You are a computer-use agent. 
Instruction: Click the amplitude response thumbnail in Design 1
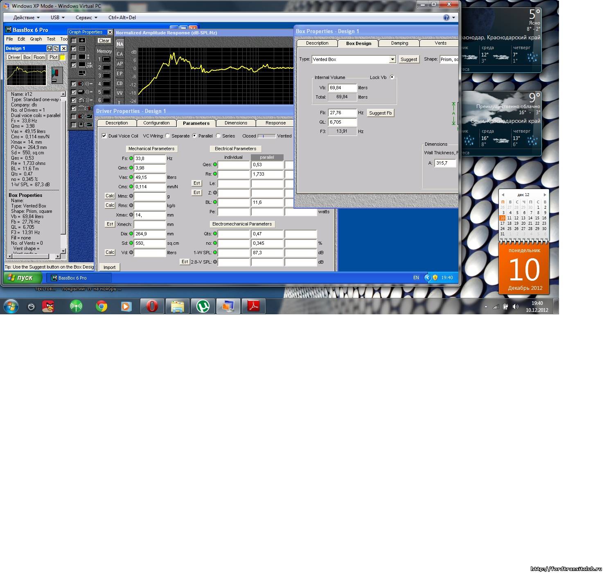27,74
